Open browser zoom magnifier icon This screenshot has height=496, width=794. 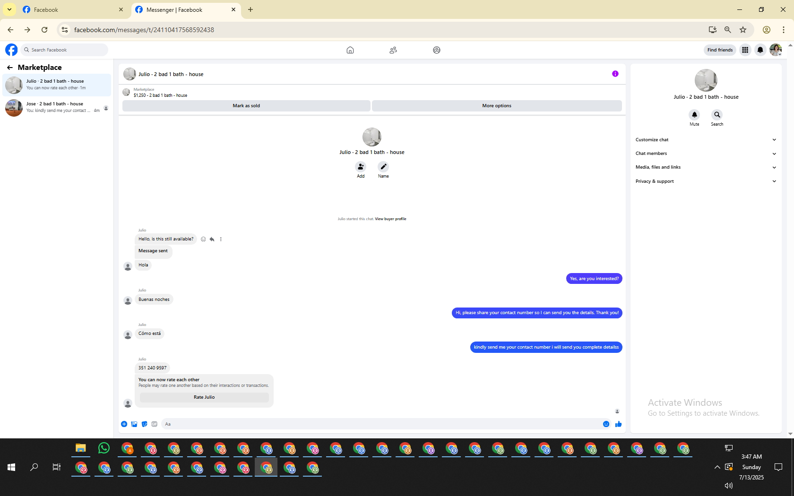point(728,30)
